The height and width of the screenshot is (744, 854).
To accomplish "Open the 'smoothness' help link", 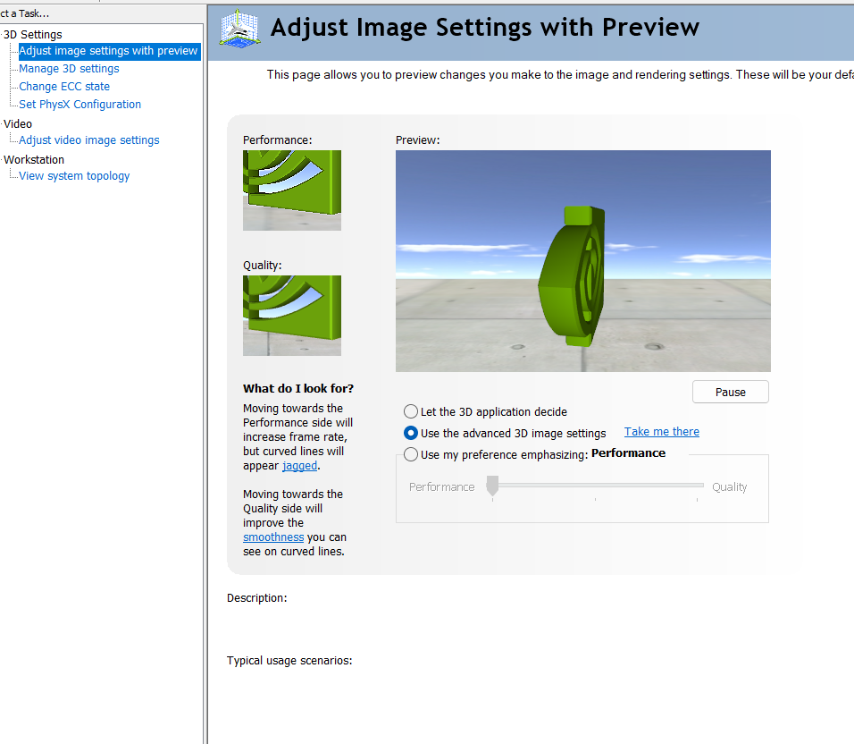I will pos(273,537).
